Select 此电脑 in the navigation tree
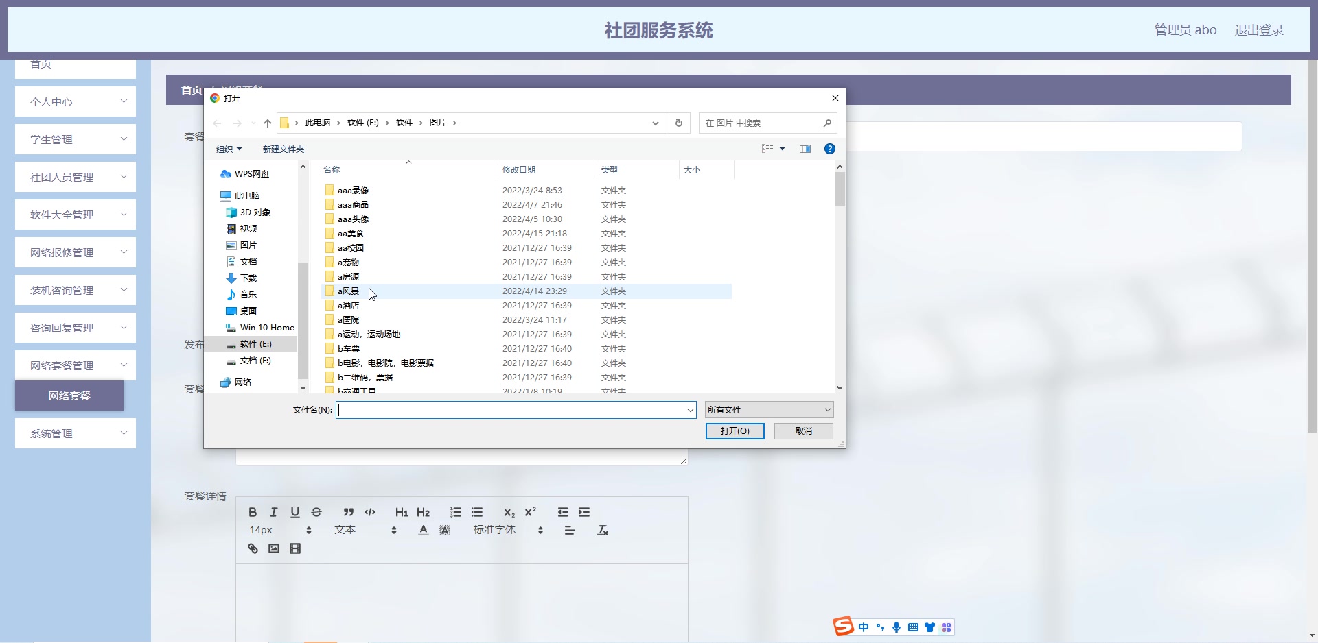The height and width of the screenshot is (643, 1318). (240, 195)
